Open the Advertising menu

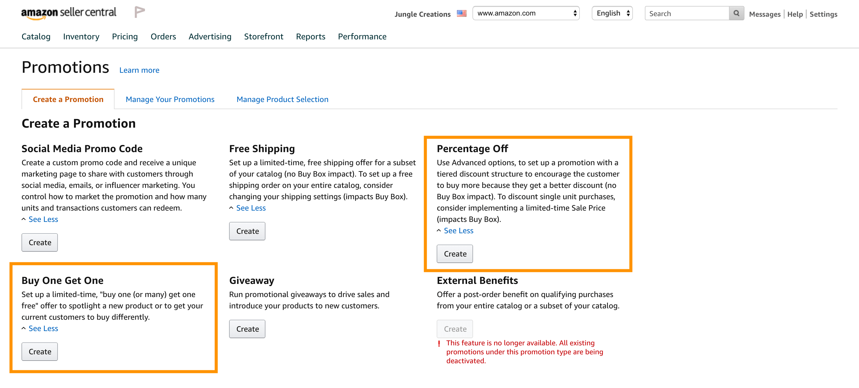pos(210,37)
